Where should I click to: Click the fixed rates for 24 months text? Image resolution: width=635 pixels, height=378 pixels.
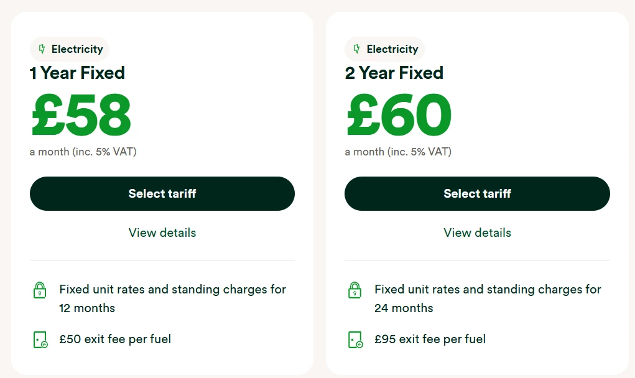click(487, 298)
